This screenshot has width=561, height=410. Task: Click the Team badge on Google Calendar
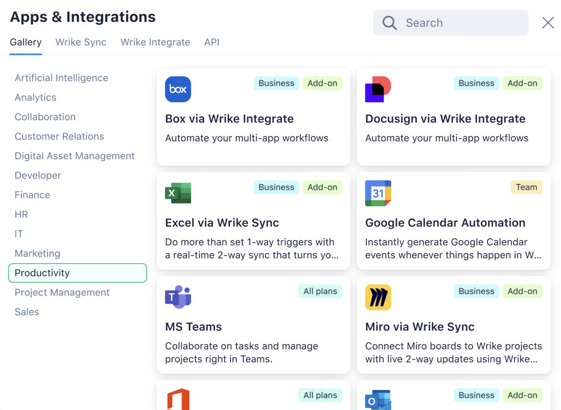(x=526, y=187)
